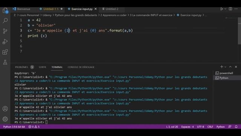Split the editor to the right
The image size is (241, 136).
click(230, 9)
